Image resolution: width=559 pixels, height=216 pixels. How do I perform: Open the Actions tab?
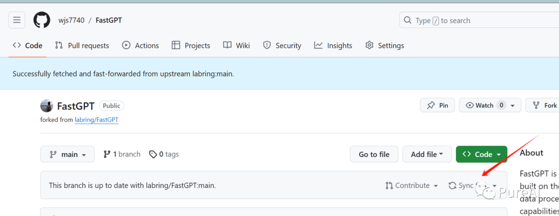coord(141,46)
